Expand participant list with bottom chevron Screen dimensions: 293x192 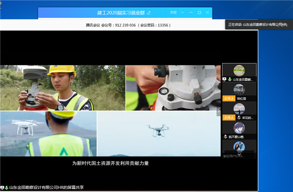(x=239, y=154)
